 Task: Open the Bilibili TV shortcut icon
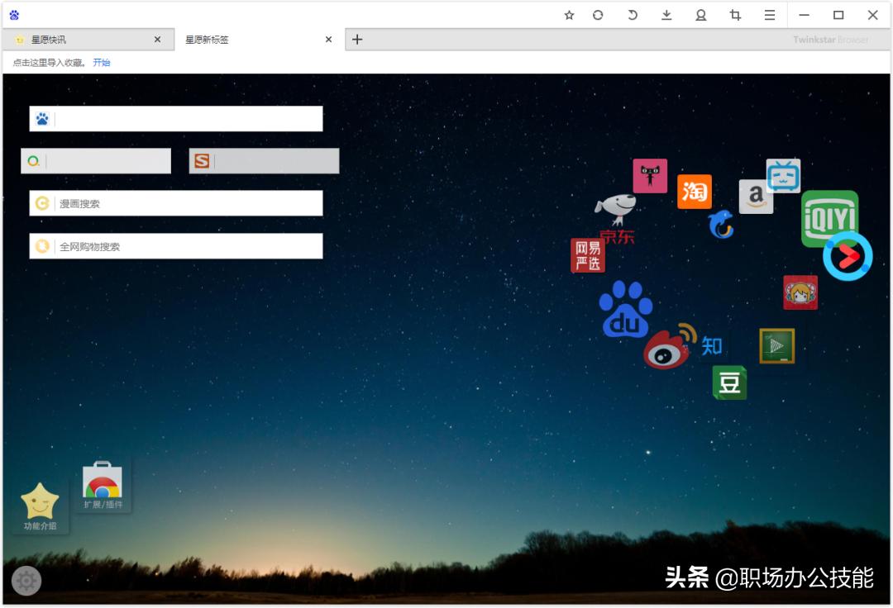click(784, 175)
